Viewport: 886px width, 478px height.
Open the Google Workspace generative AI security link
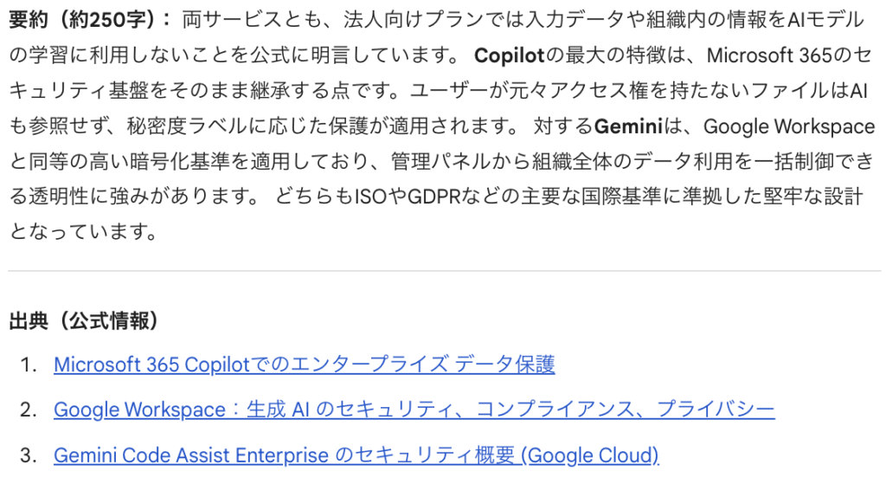pyautogui.click(x=414, y=410)
